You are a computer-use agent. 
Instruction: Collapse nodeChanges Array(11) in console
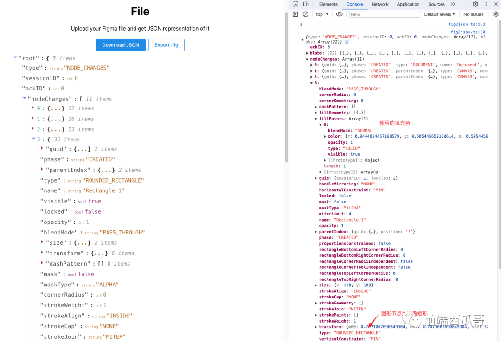307,59
